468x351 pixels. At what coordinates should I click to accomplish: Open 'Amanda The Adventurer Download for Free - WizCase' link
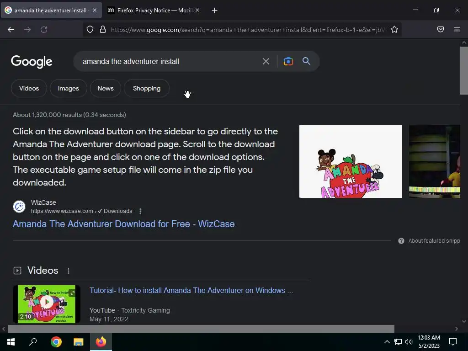123,224
